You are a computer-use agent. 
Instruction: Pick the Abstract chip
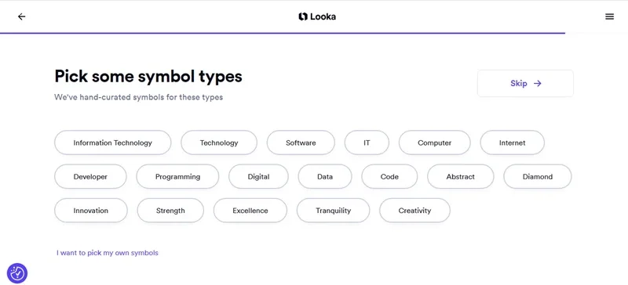click(460, 176)
